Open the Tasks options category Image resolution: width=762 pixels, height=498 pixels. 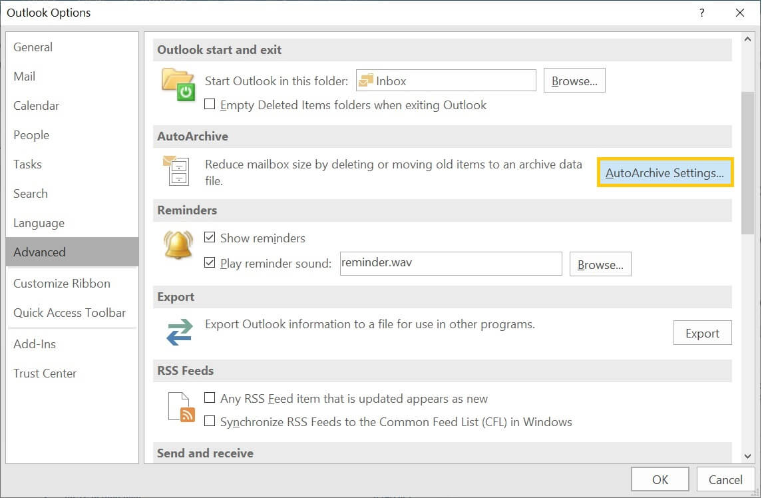(73, 164)
